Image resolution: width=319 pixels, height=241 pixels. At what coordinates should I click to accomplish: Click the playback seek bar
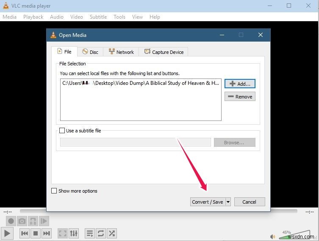158,211
